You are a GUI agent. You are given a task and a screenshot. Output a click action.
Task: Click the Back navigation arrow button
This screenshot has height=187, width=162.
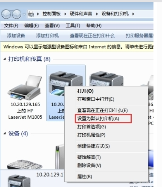tap(6, 14)
